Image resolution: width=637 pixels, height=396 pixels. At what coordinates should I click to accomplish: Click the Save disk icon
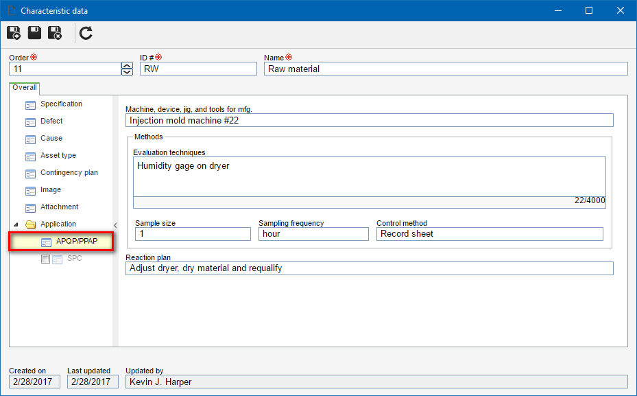34,32
